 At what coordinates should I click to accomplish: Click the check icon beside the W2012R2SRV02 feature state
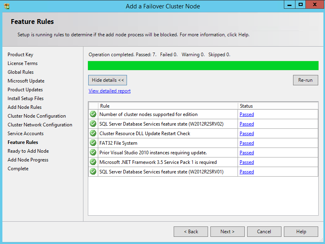[x=93, y=124]
